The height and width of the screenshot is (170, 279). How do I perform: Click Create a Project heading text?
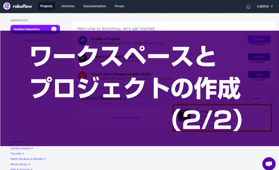[x=105, y=39]
